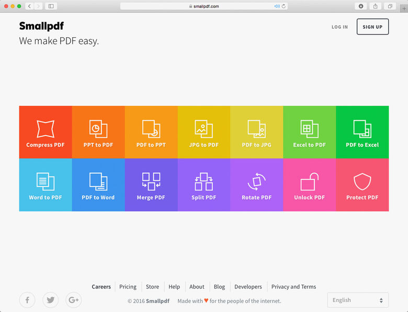Select the PPT to PDF converter icon
This screenshot has height=312, width=408.
pyautogui.click(x=98, y=129)
